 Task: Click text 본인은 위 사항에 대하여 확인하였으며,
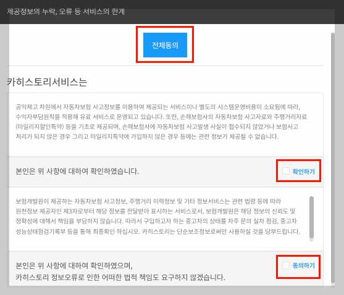(74, 265)
